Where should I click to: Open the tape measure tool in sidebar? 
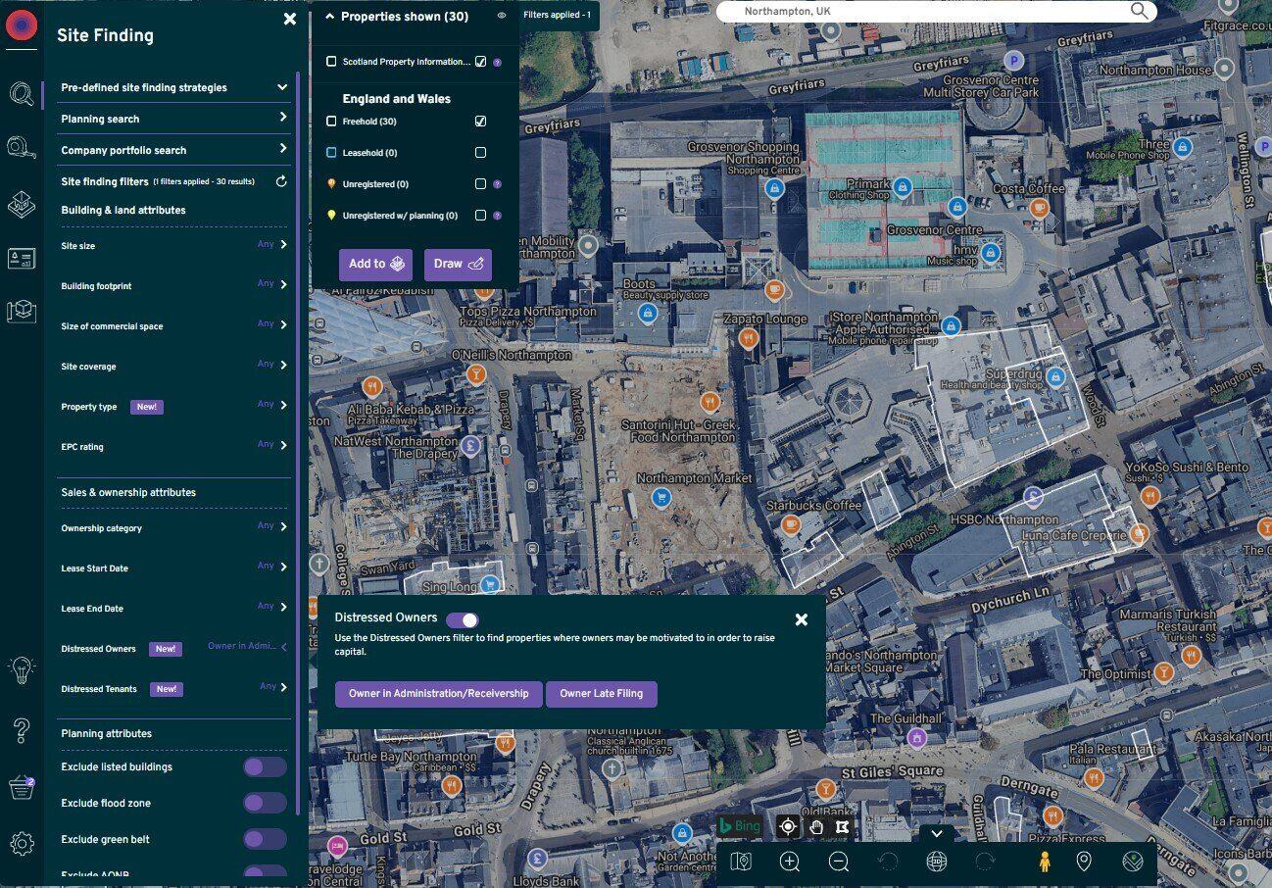(22, 148)
